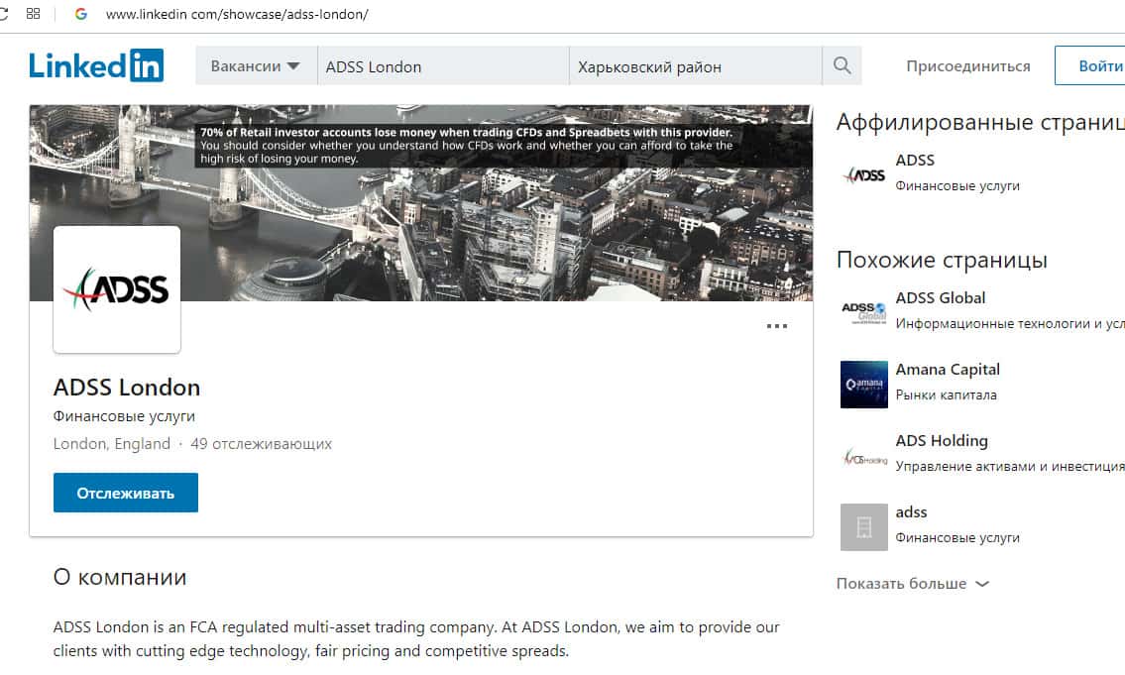Open ads placeholder building logo

click(x=864, y=527)
